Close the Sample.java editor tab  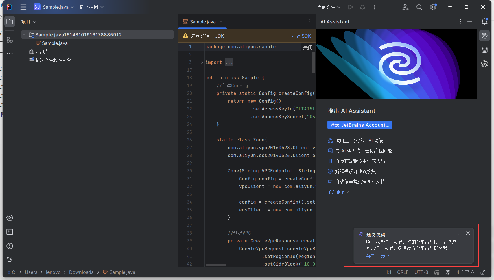tap(221, 21)
